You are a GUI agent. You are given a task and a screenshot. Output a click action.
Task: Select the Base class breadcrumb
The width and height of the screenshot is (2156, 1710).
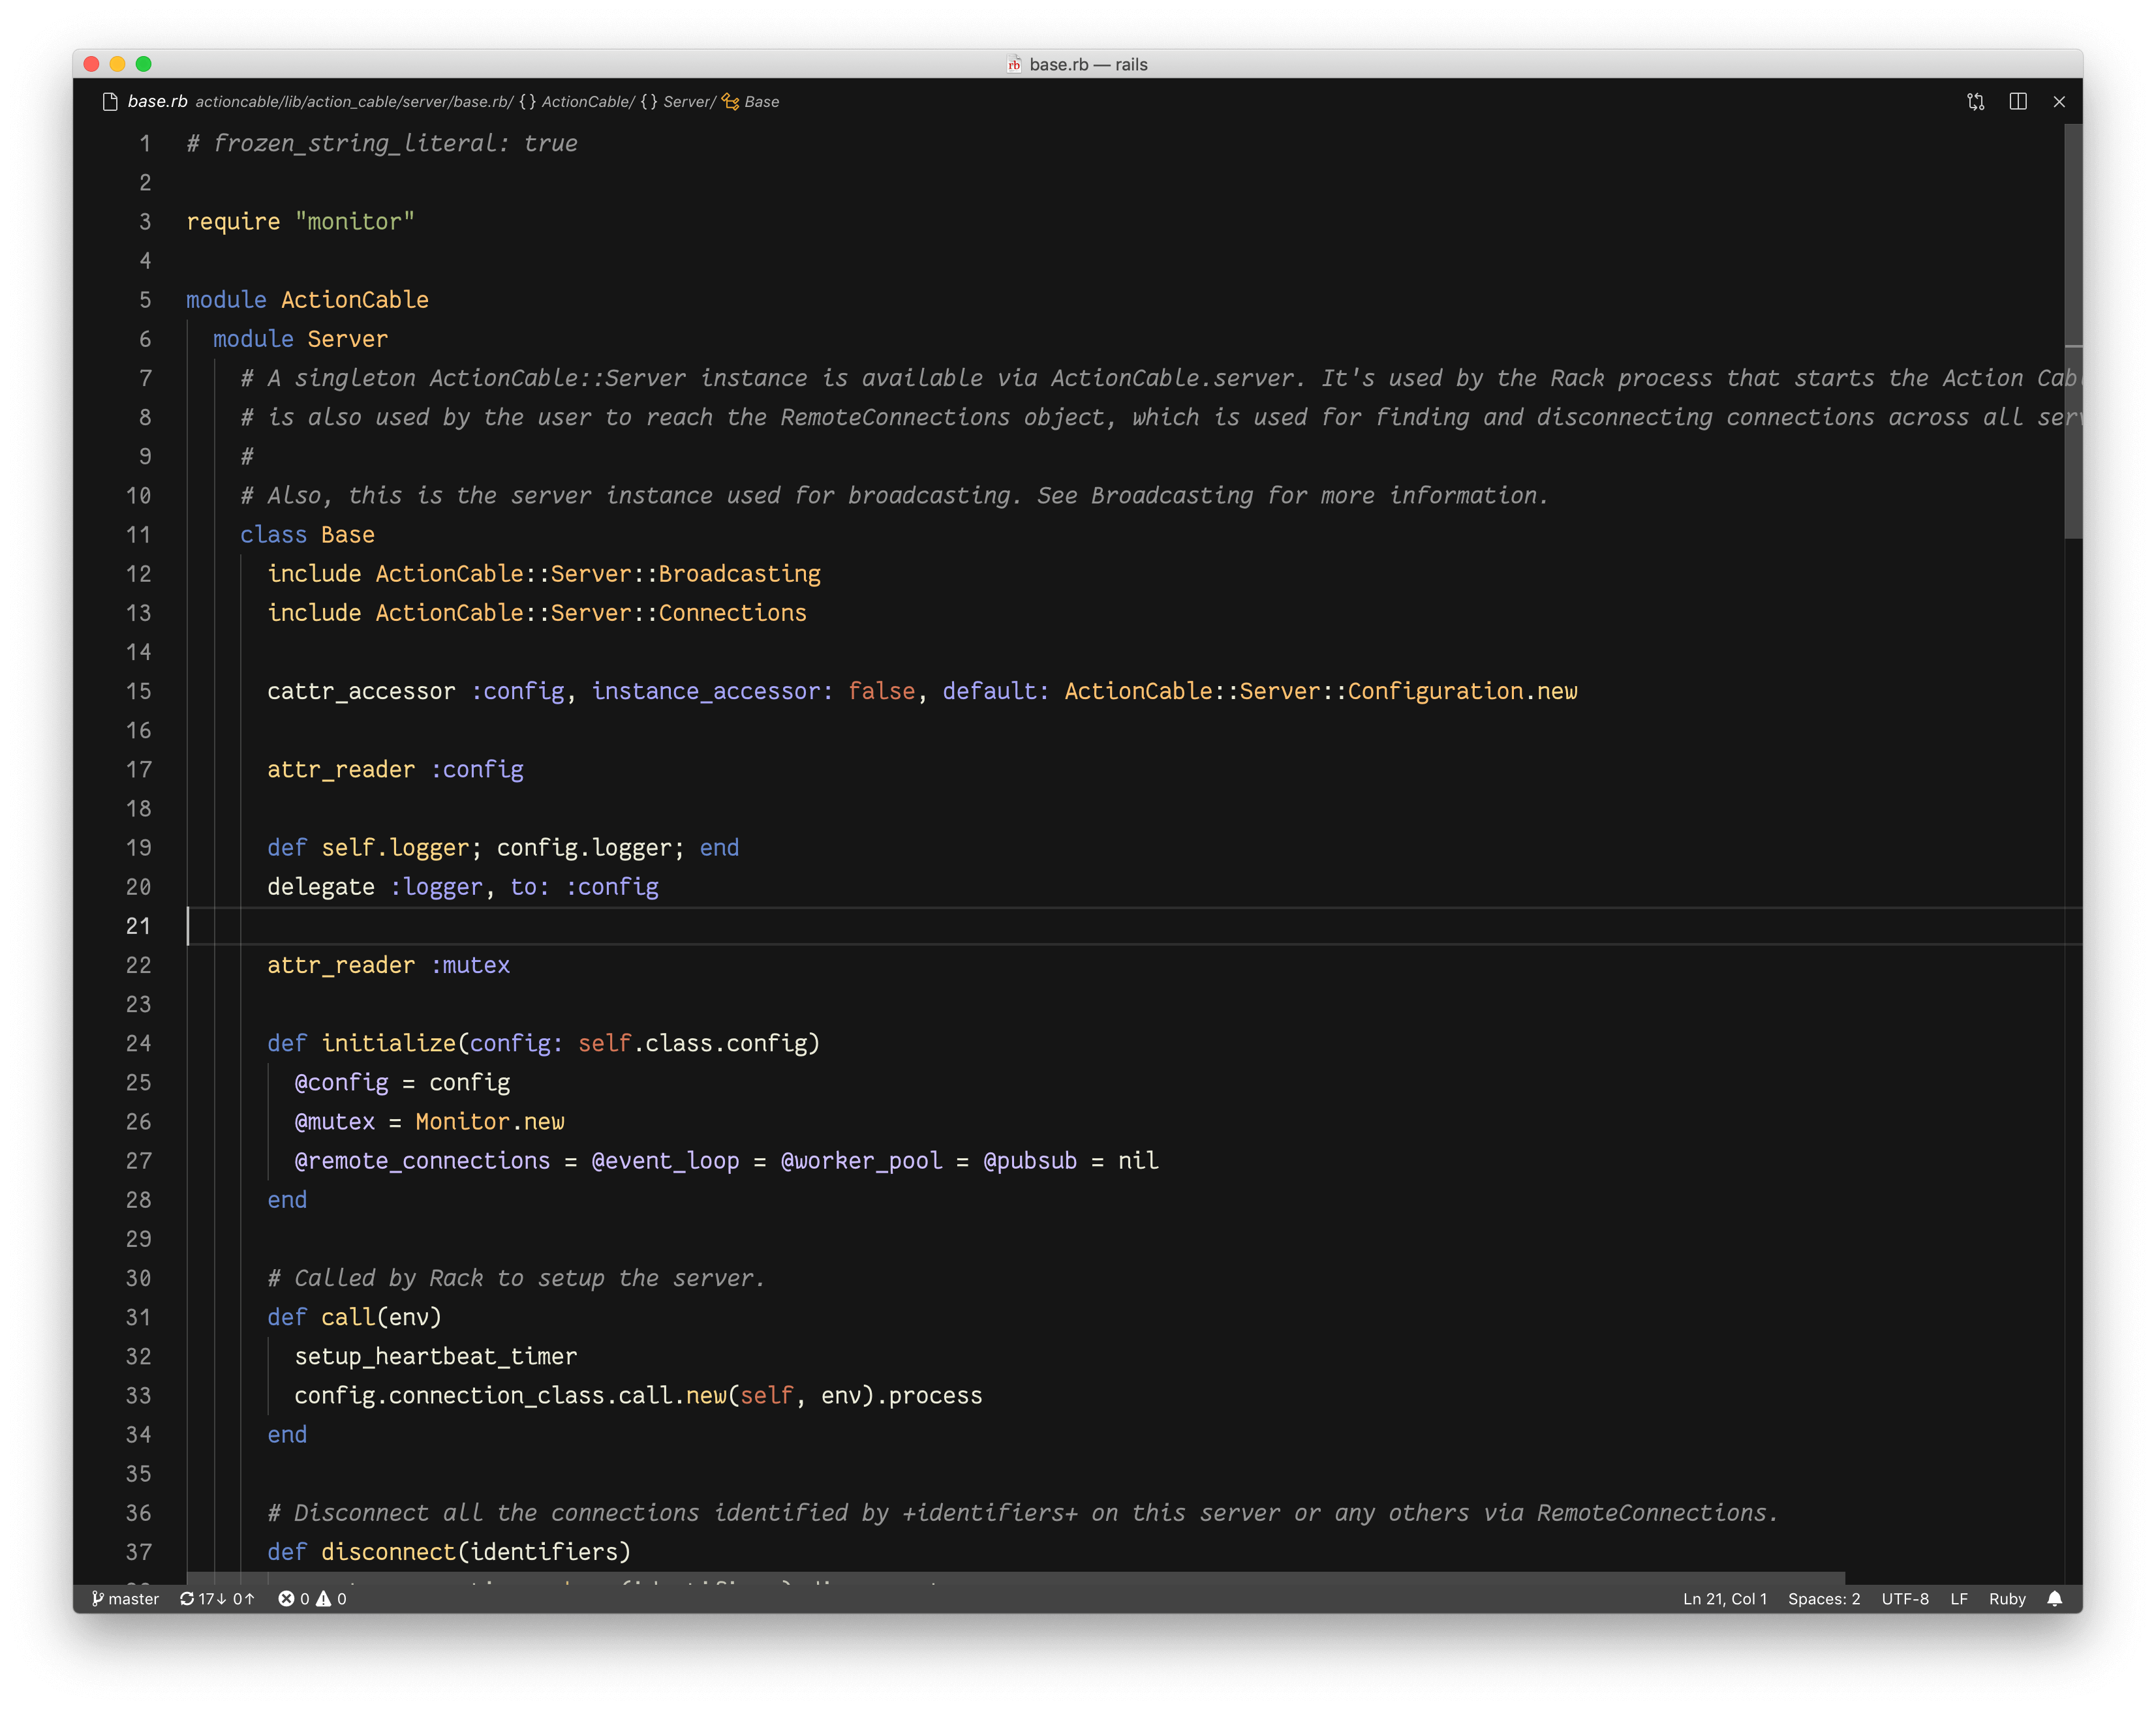[x=761, y=102]
